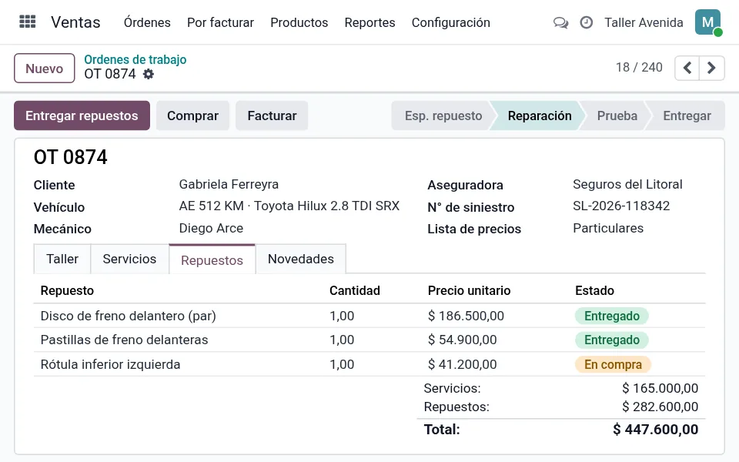Click quantity 1,00 for Rótula inferior izquierda

(342, 364)
